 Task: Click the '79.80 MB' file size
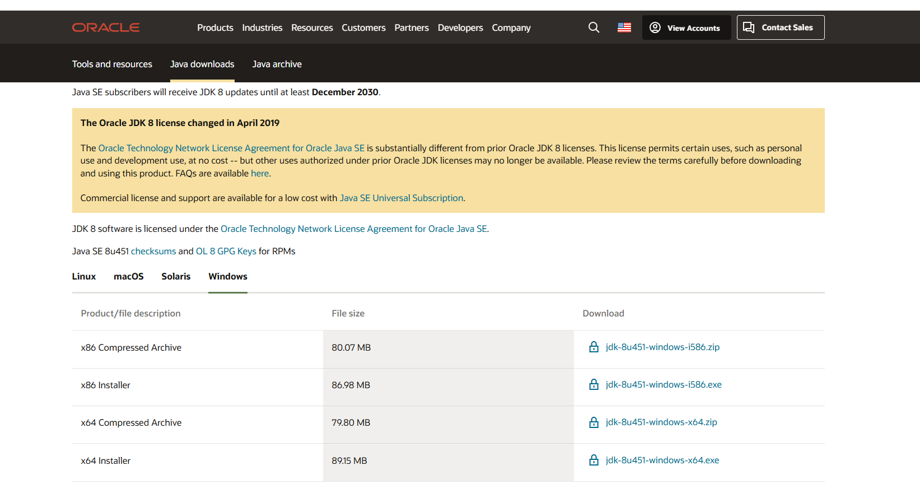(x=351, y=422)
